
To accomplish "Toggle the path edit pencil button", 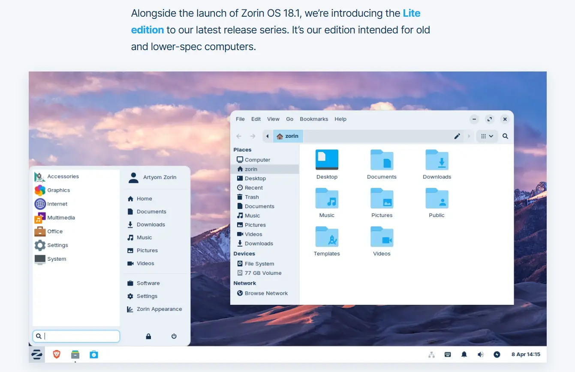I will (457, 136).
